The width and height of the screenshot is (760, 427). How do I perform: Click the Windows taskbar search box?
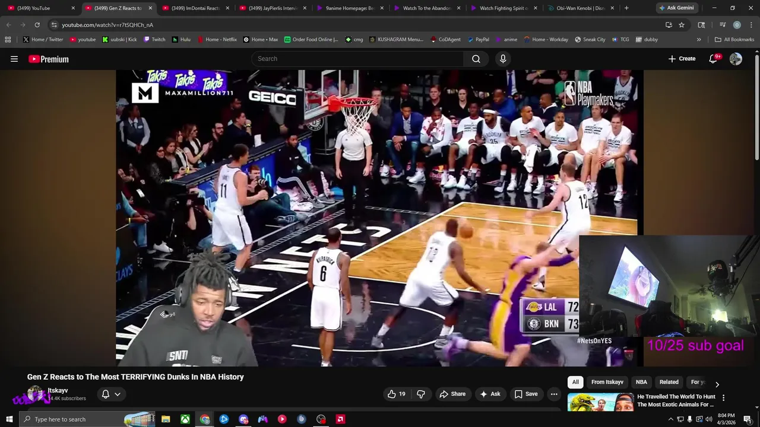87,419
